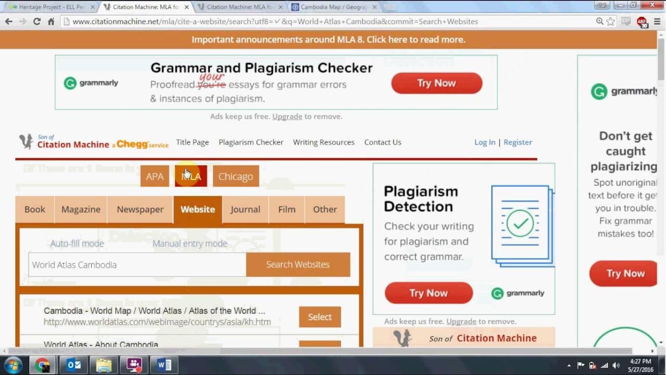Image resolution: width=666 pixels, height=375 pixels.
Task: Click the worldatlas.com result URL text
Action: coord(157,322)
